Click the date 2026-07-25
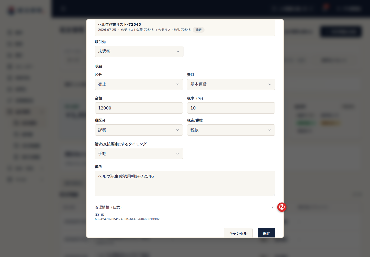Image resolution: width=370 pixels, height=257 pixels. click(107, 30)
